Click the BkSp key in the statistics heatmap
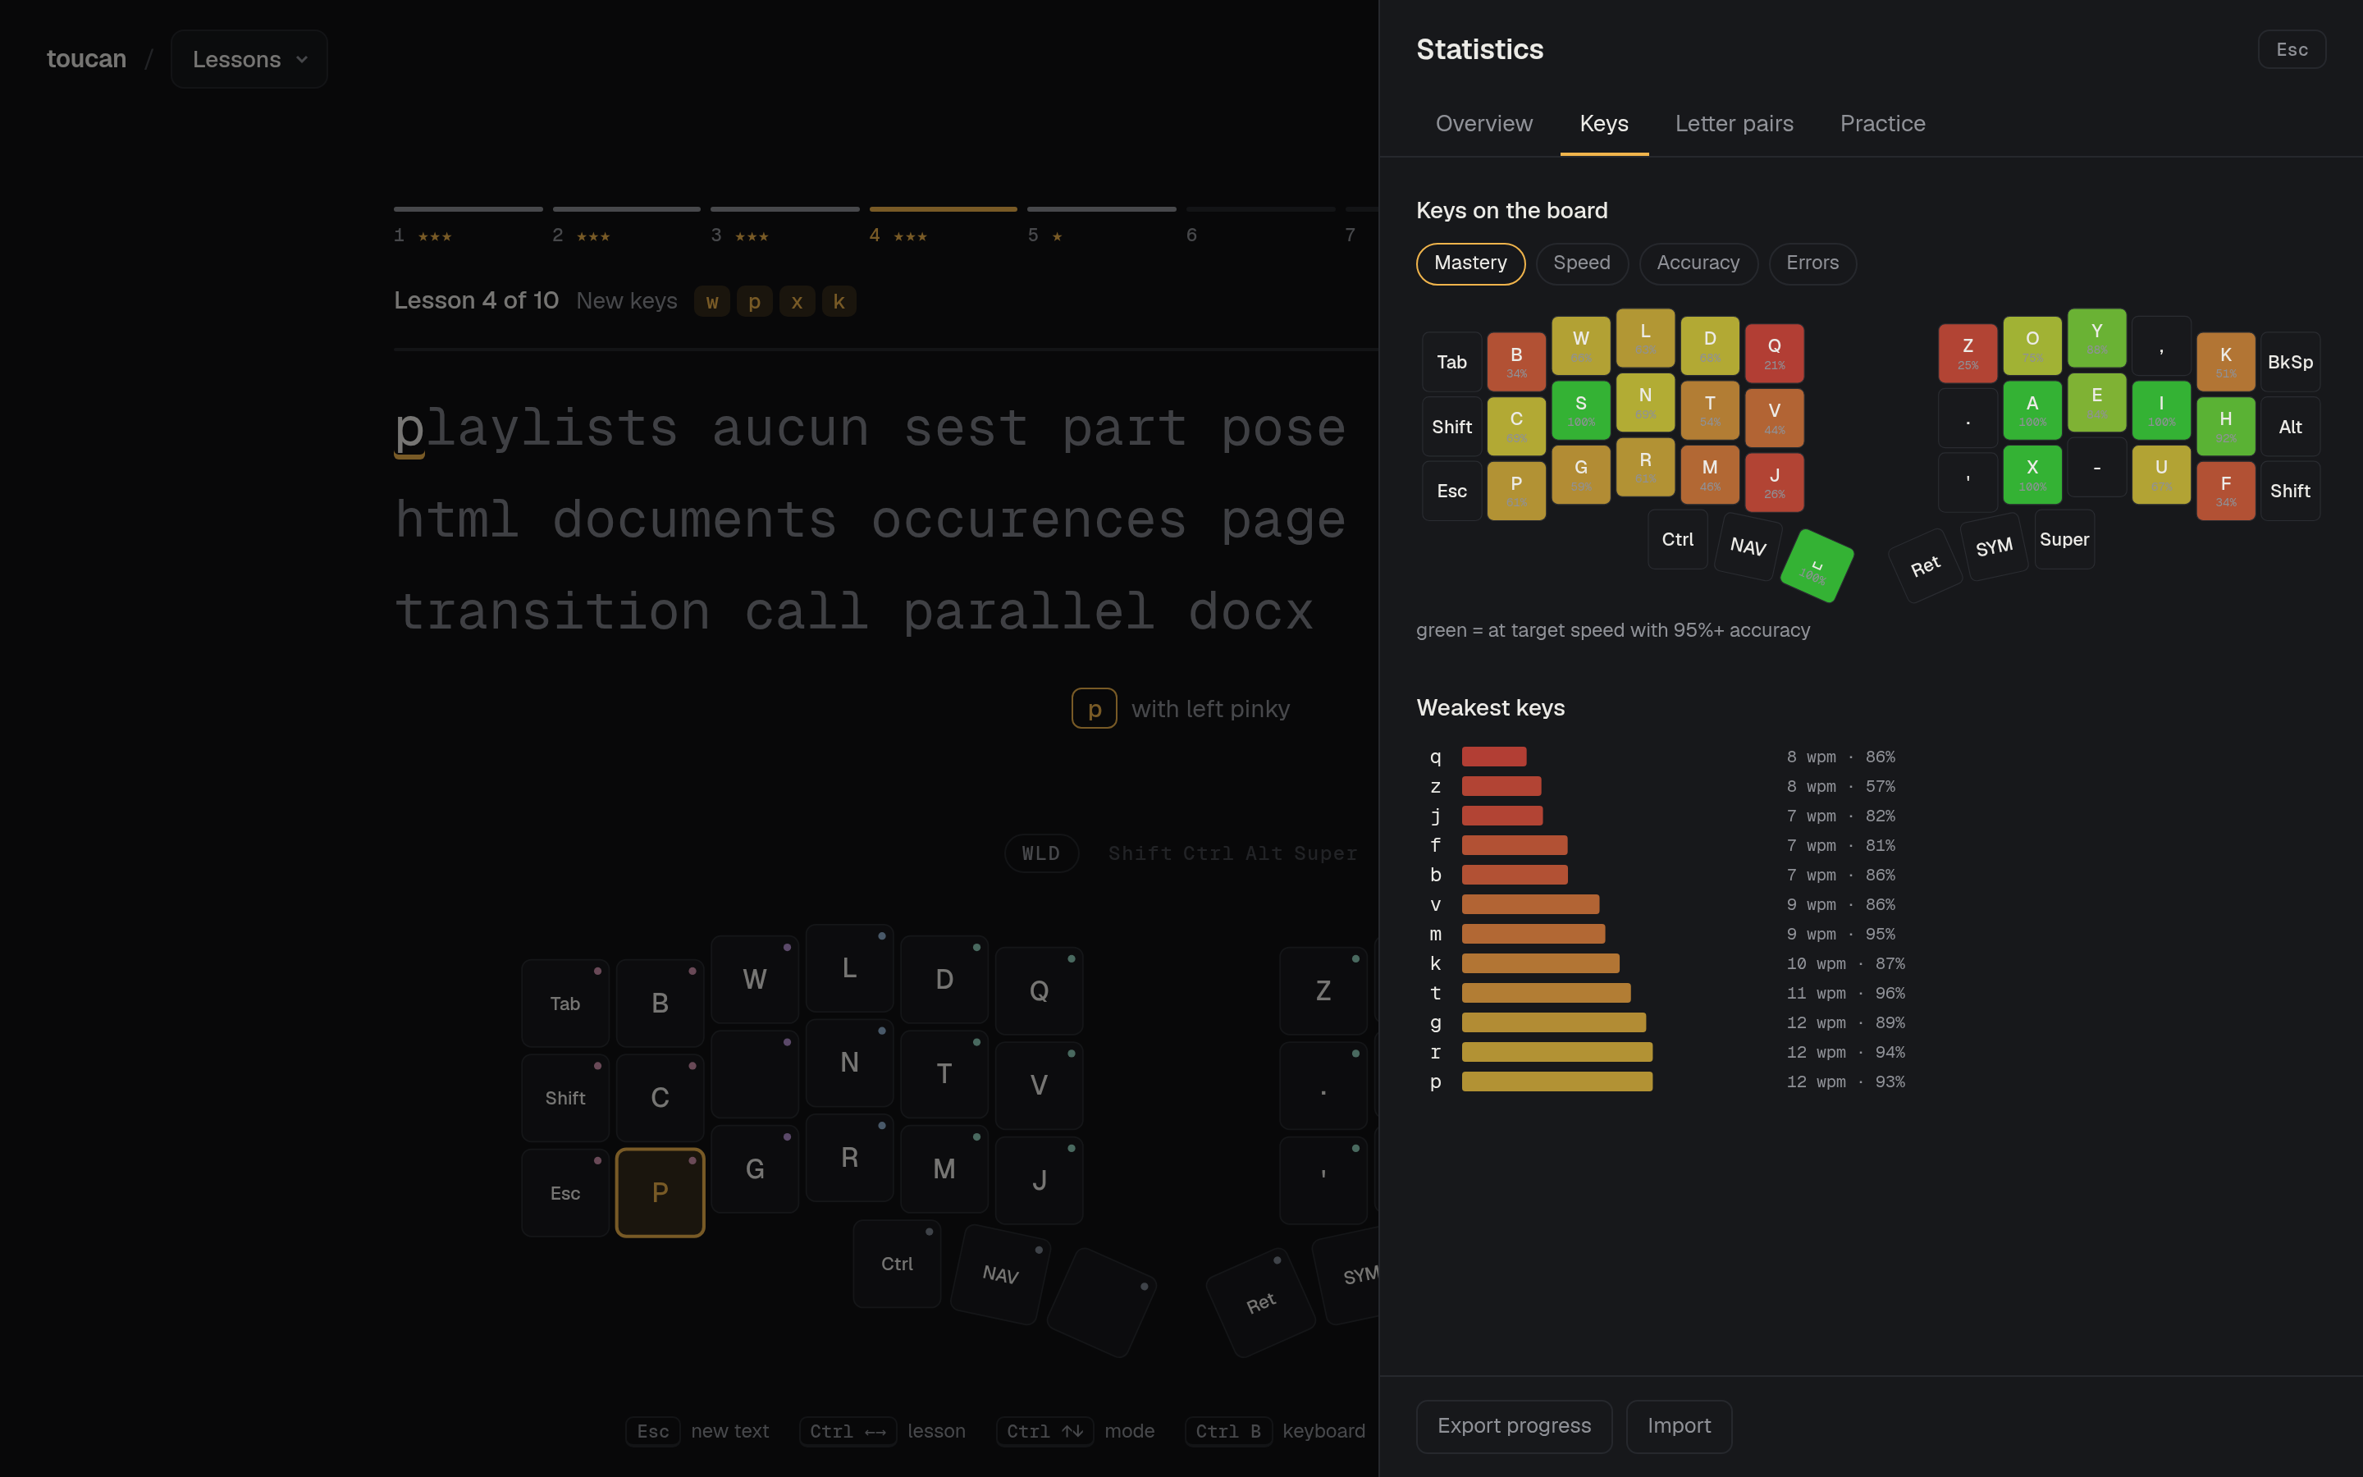 (2290, 361)
